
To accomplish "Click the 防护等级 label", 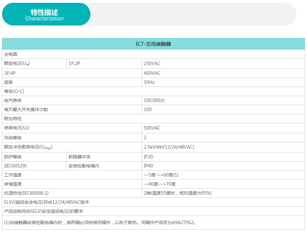I will pos(13,157).
